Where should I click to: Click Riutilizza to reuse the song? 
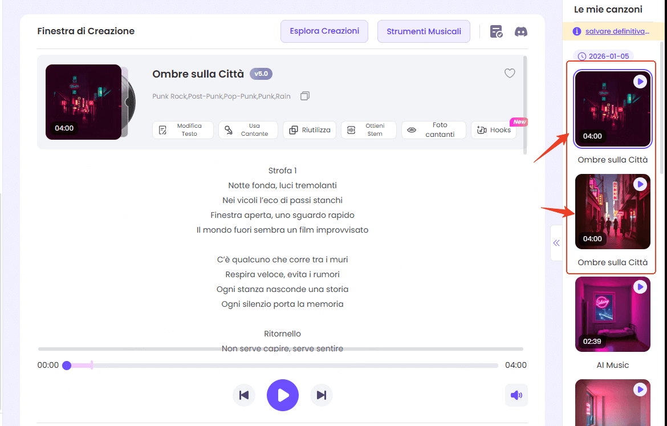pos(310,130)
